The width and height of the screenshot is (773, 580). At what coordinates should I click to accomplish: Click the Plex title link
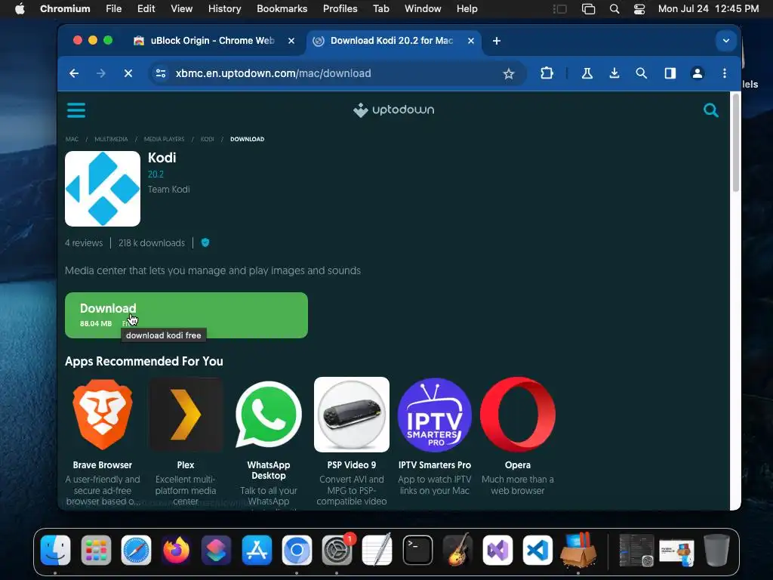click(x=186, y=465)
